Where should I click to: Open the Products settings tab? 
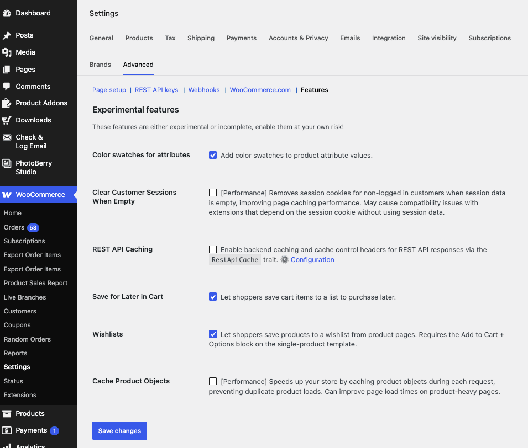[x=139, y=38]
